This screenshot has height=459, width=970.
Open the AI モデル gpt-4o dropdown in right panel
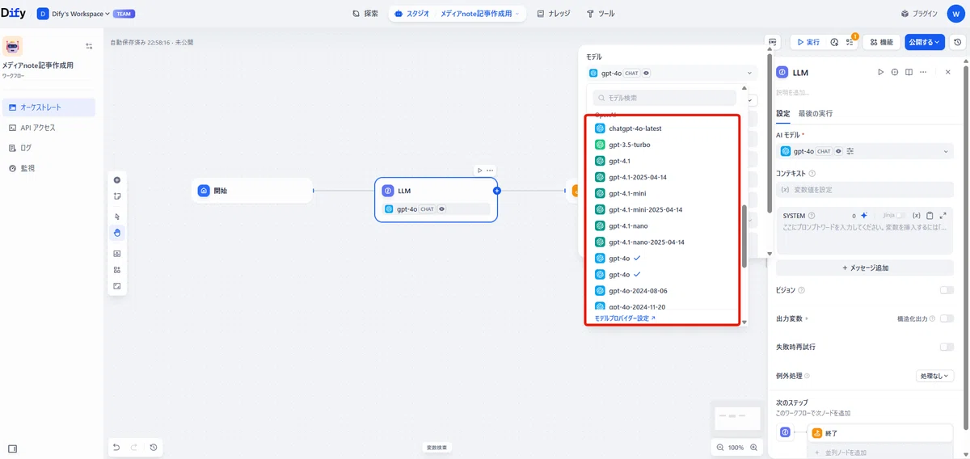865,151
